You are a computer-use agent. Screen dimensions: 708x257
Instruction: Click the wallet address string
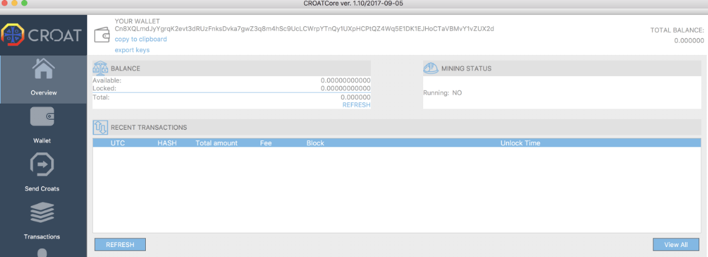coord(304,29)
